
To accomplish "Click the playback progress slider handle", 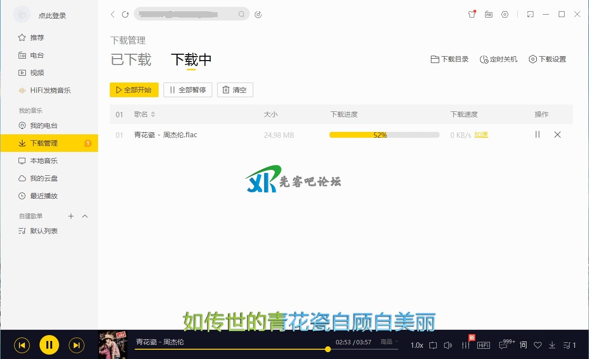I will point(328,349).
